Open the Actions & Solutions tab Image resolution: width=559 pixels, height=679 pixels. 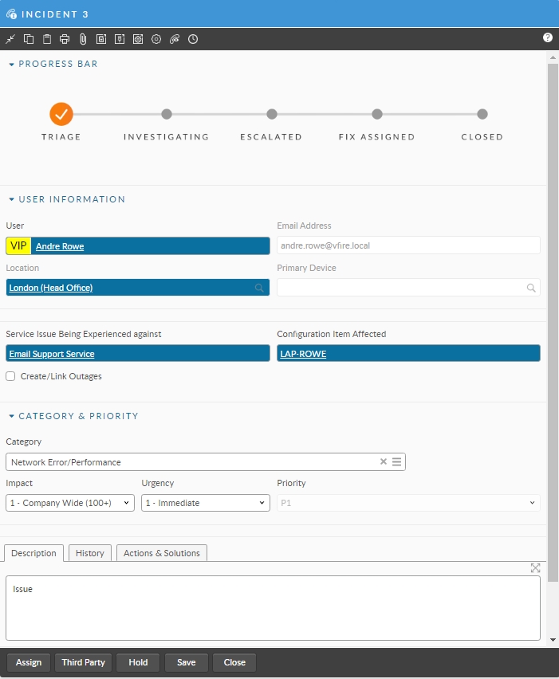162,553
